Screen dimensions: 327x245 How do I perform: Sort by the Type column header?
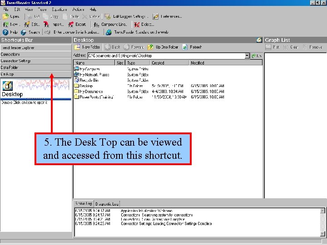138,63
